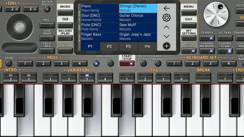This screenshot has height=137, width=244.
Task: Toggle the AUTO FILL button
Action: pos(189,51)
